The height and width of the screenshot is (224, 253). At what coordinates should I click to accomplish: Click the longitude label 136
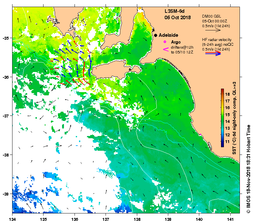[x=75, y=219]
